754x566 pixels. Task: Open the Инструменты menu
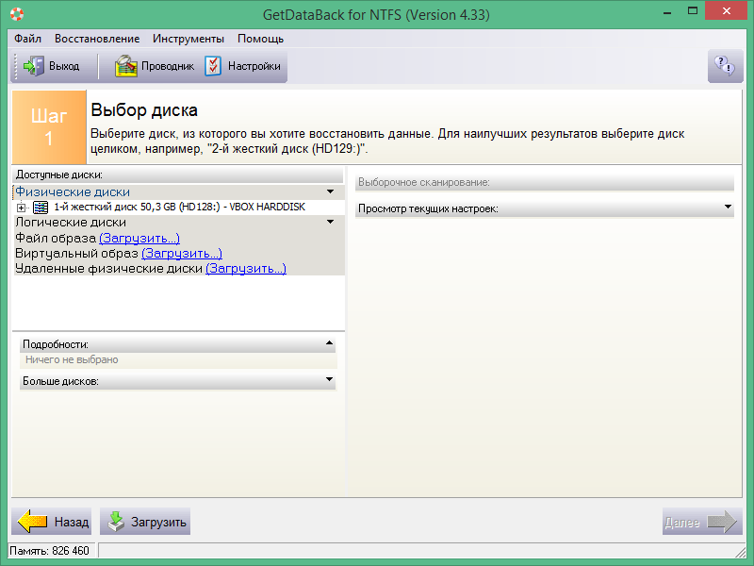[x=188, y=39]
